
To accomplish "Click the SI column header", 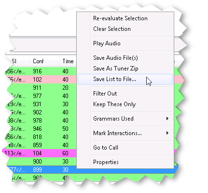I will 18,61.
